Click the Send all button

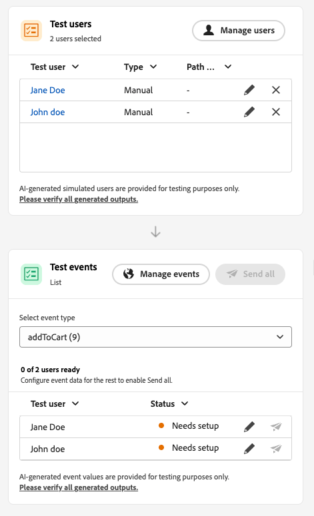pos(250,274)
